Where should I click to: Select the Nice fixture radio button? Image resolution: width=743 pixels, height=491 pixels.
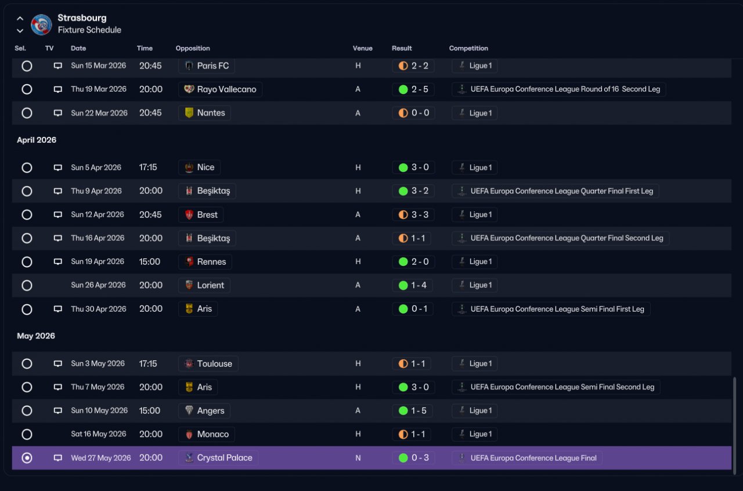click(x=27, y=168)
